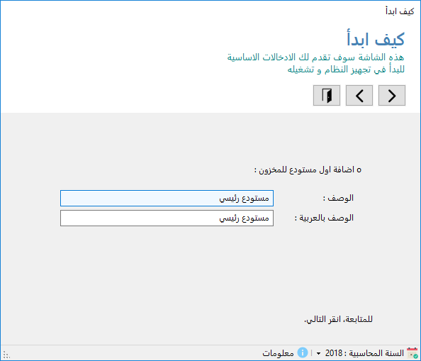Click the السنة المحاسبية status label

point(376,353)
